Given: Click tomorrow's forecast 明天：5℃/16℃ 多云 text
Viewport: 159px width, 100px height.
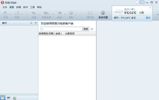Looking at the screenshot, I should (125, 18).
